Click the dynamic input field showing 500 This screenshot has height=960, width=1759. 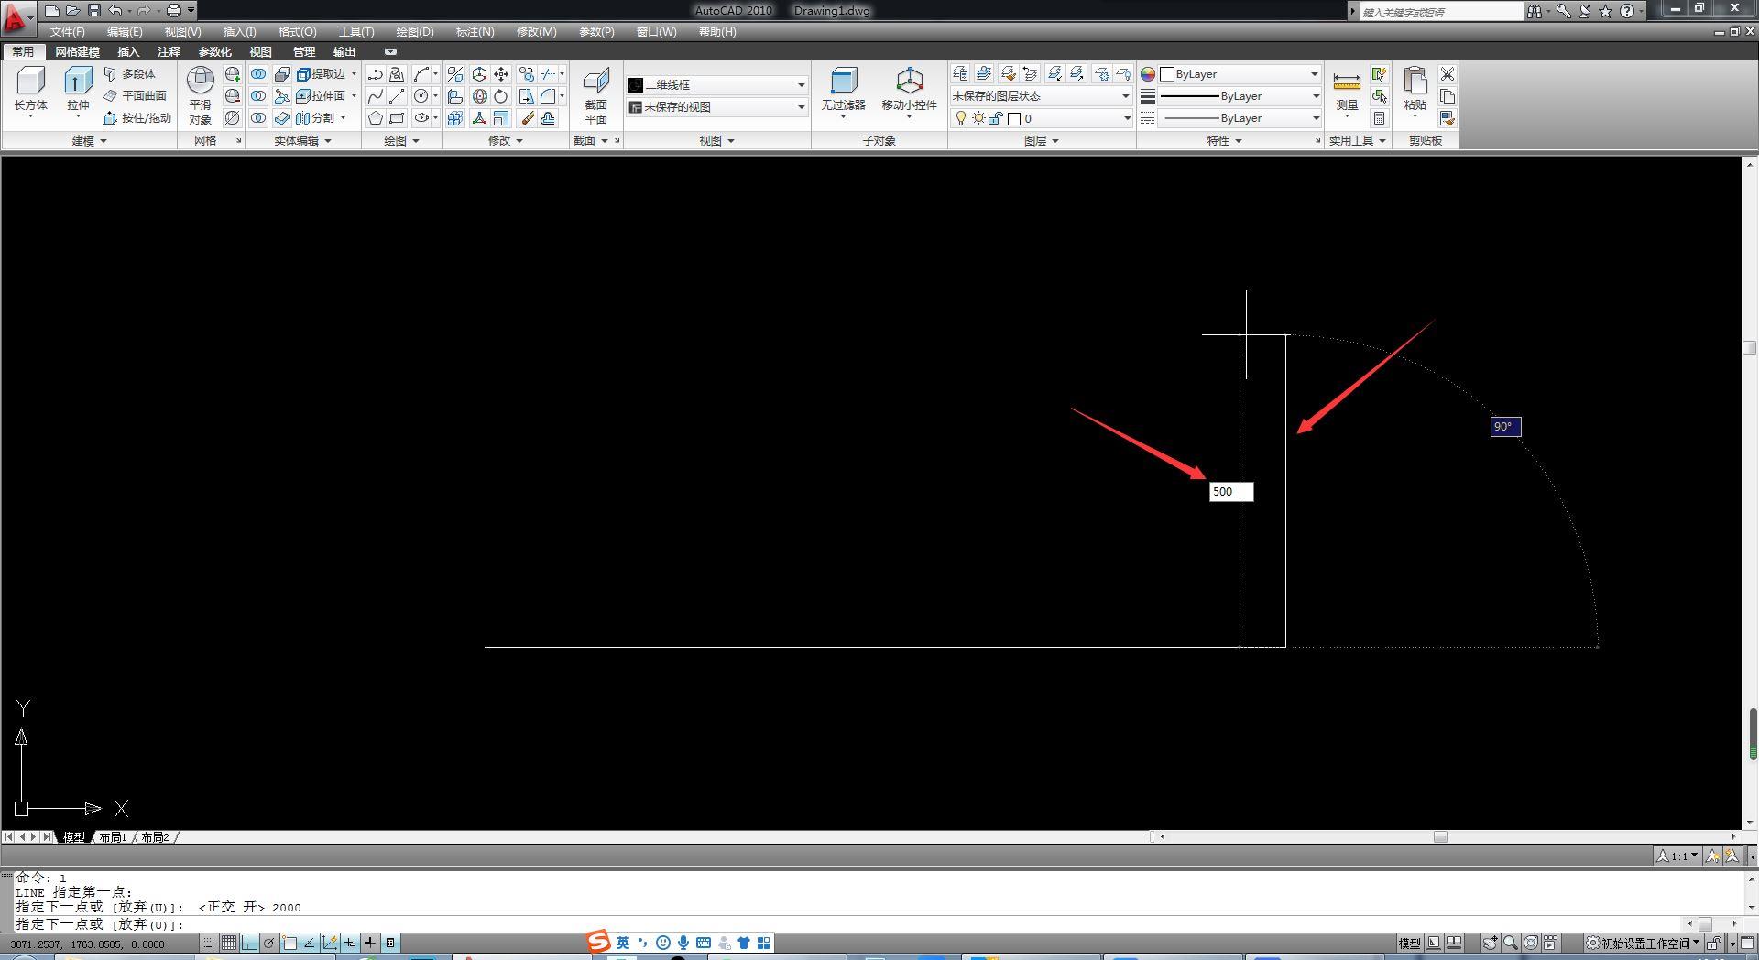pos(1230,492)
